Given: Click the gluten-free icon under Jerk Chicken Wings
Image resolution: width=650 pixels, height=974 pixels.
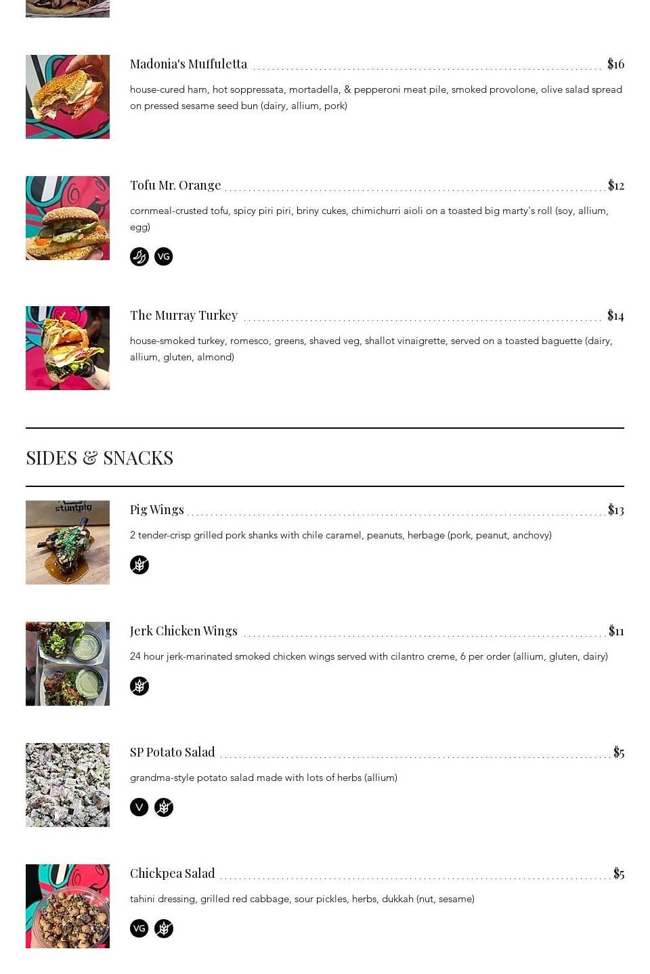Looking at the screenshot, I should click(x=139, y=686).
